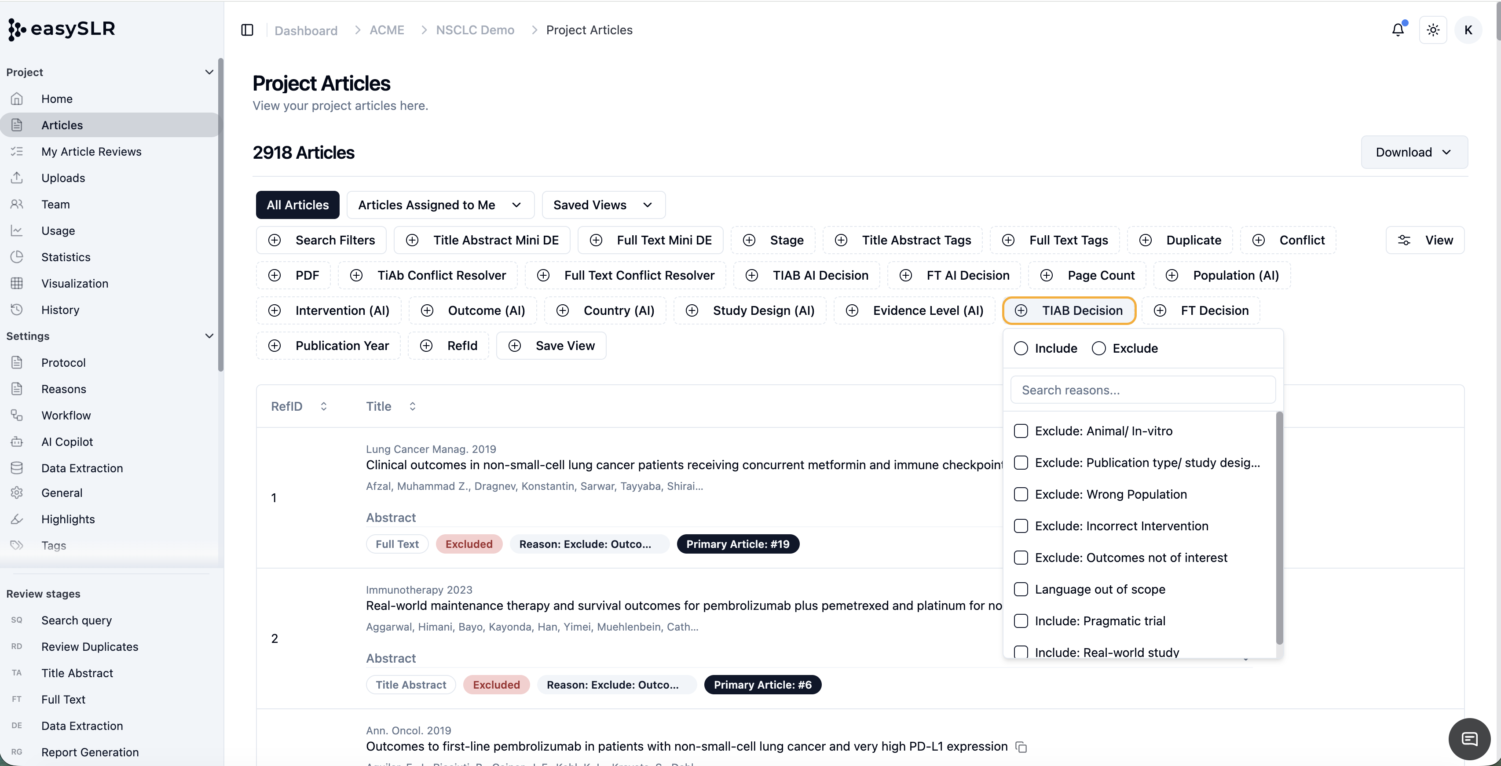Check Exclude: Incorrect Intervention
The height and width of the screenshot is (766, 1501).
click(x=1021, y=526)
